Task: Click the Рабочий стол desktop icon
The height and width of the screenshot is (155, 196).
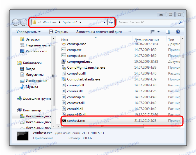Action: 22,51
